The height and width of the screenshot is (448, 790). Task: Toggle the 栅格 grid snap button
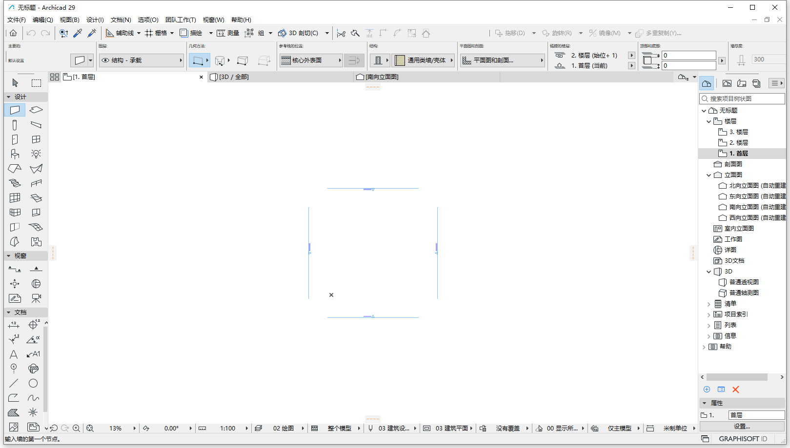click(156, 33)
